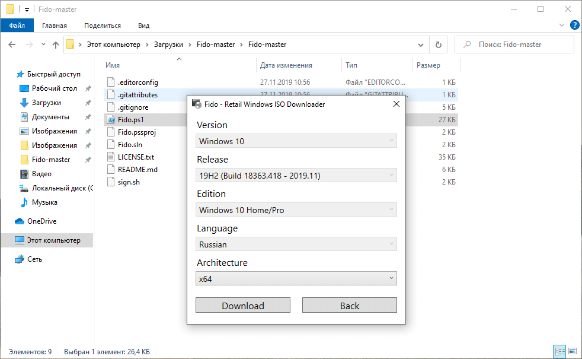582x359 pixels.
Task: Open the Version dropdown in Fido
Action: point(296,141)
